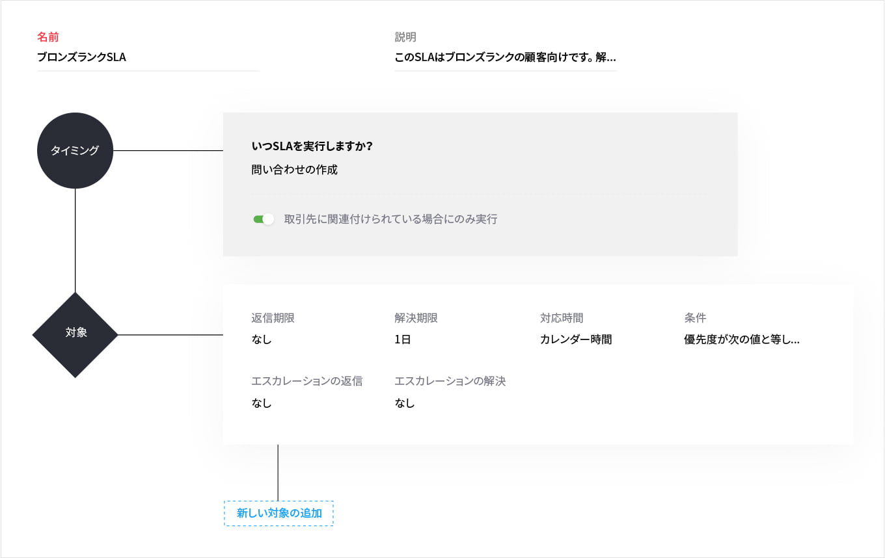Edit the 説明 field text

coord(506,57)
